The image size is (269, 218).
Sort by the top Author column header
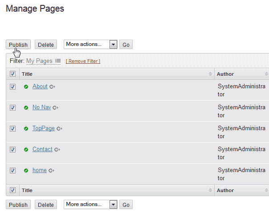(225, 74)
